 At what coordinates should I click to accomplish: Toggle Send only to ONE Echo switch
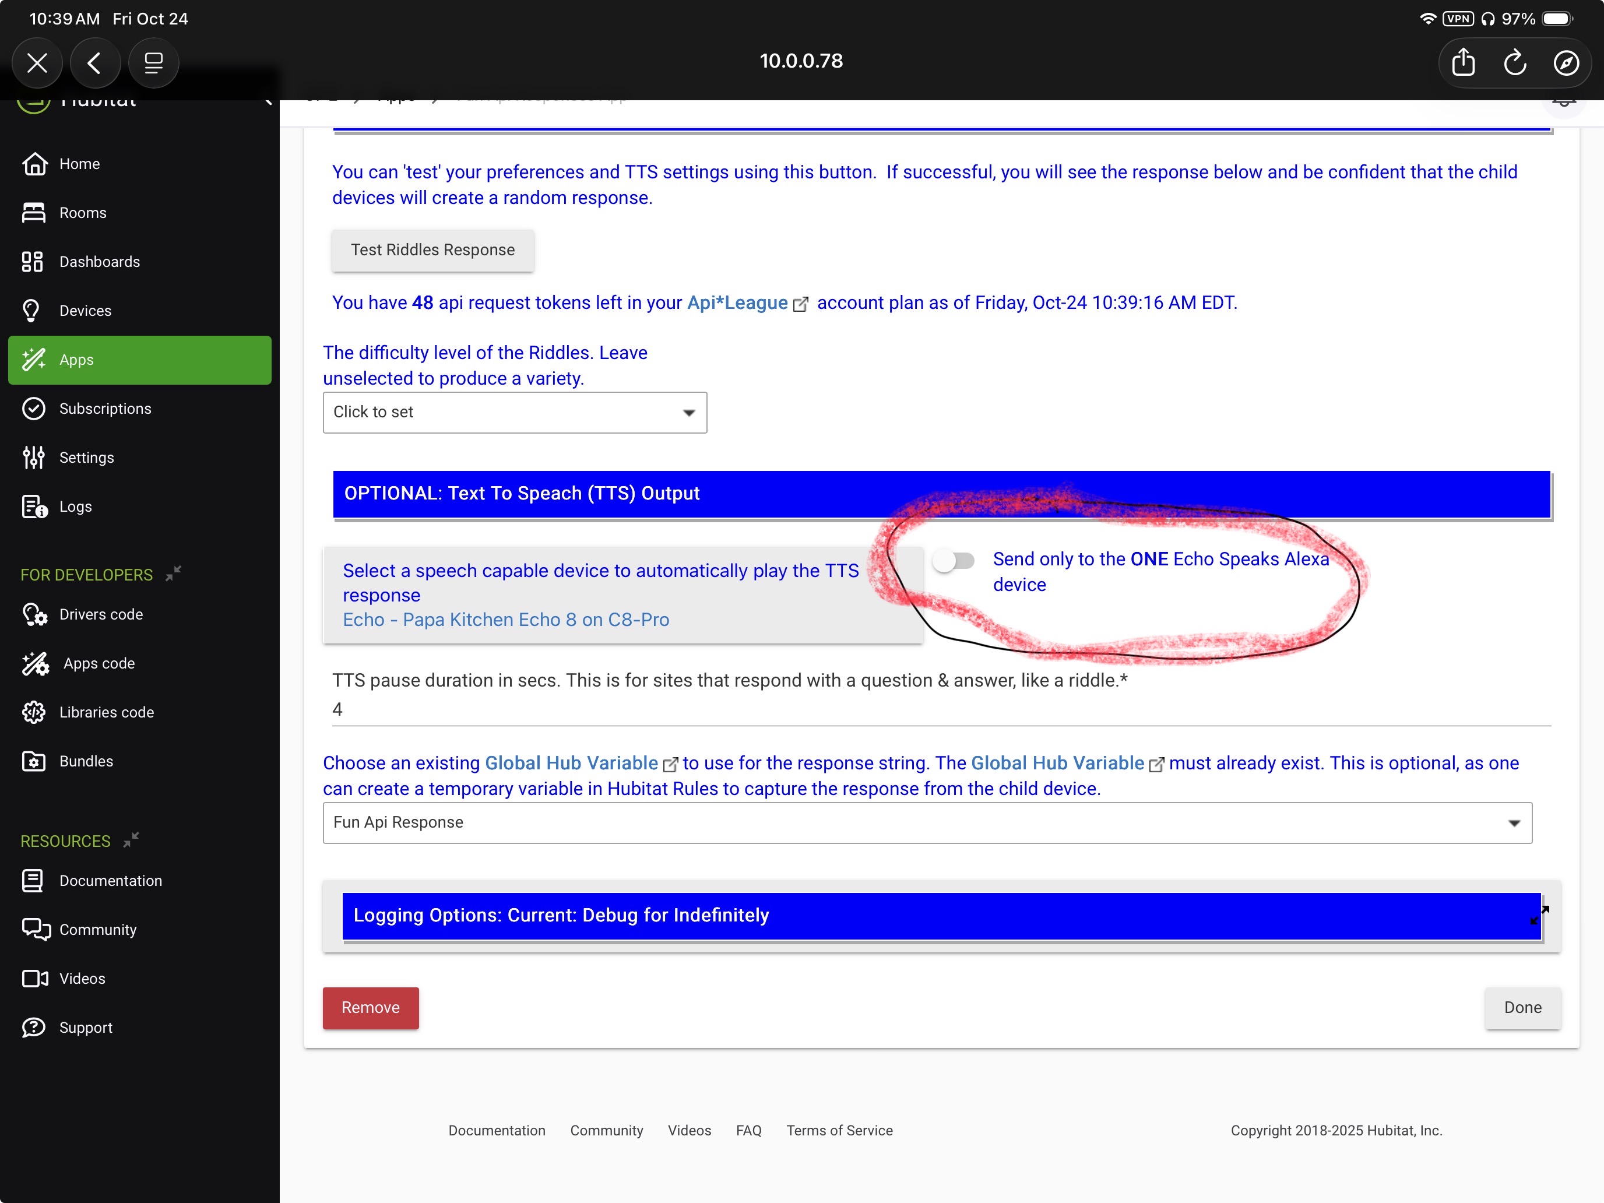pos(954,561)
